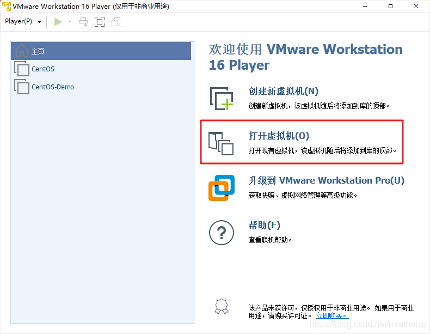Click 查看联机帮助 description text
The height and width of the screenshot is (334, 430).
[x=270, y=240]
